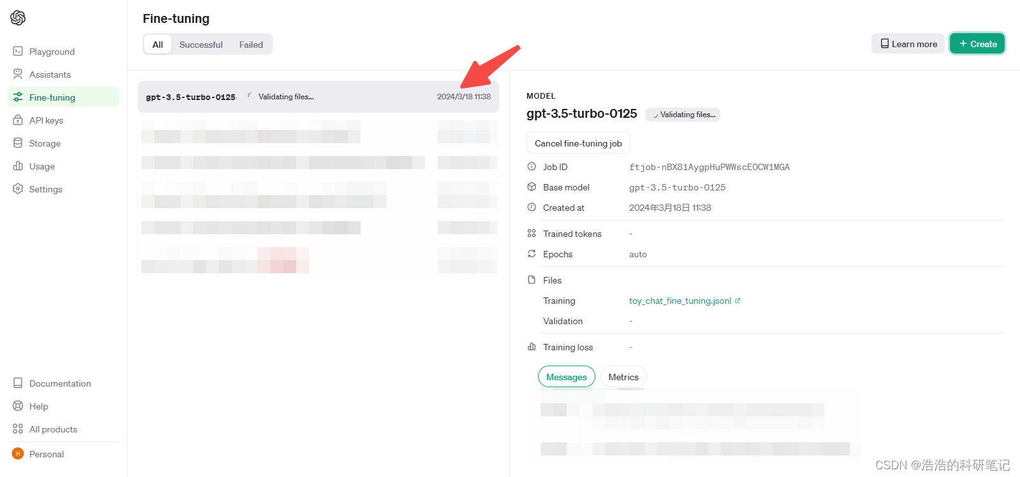Click the external link icon beside training file
Viewport: 1020px width, 477px height.
pyautogui.click(x=738, y=301)
